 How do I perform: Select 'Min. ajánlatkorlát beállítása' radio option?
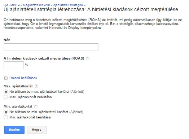[6, 117]
